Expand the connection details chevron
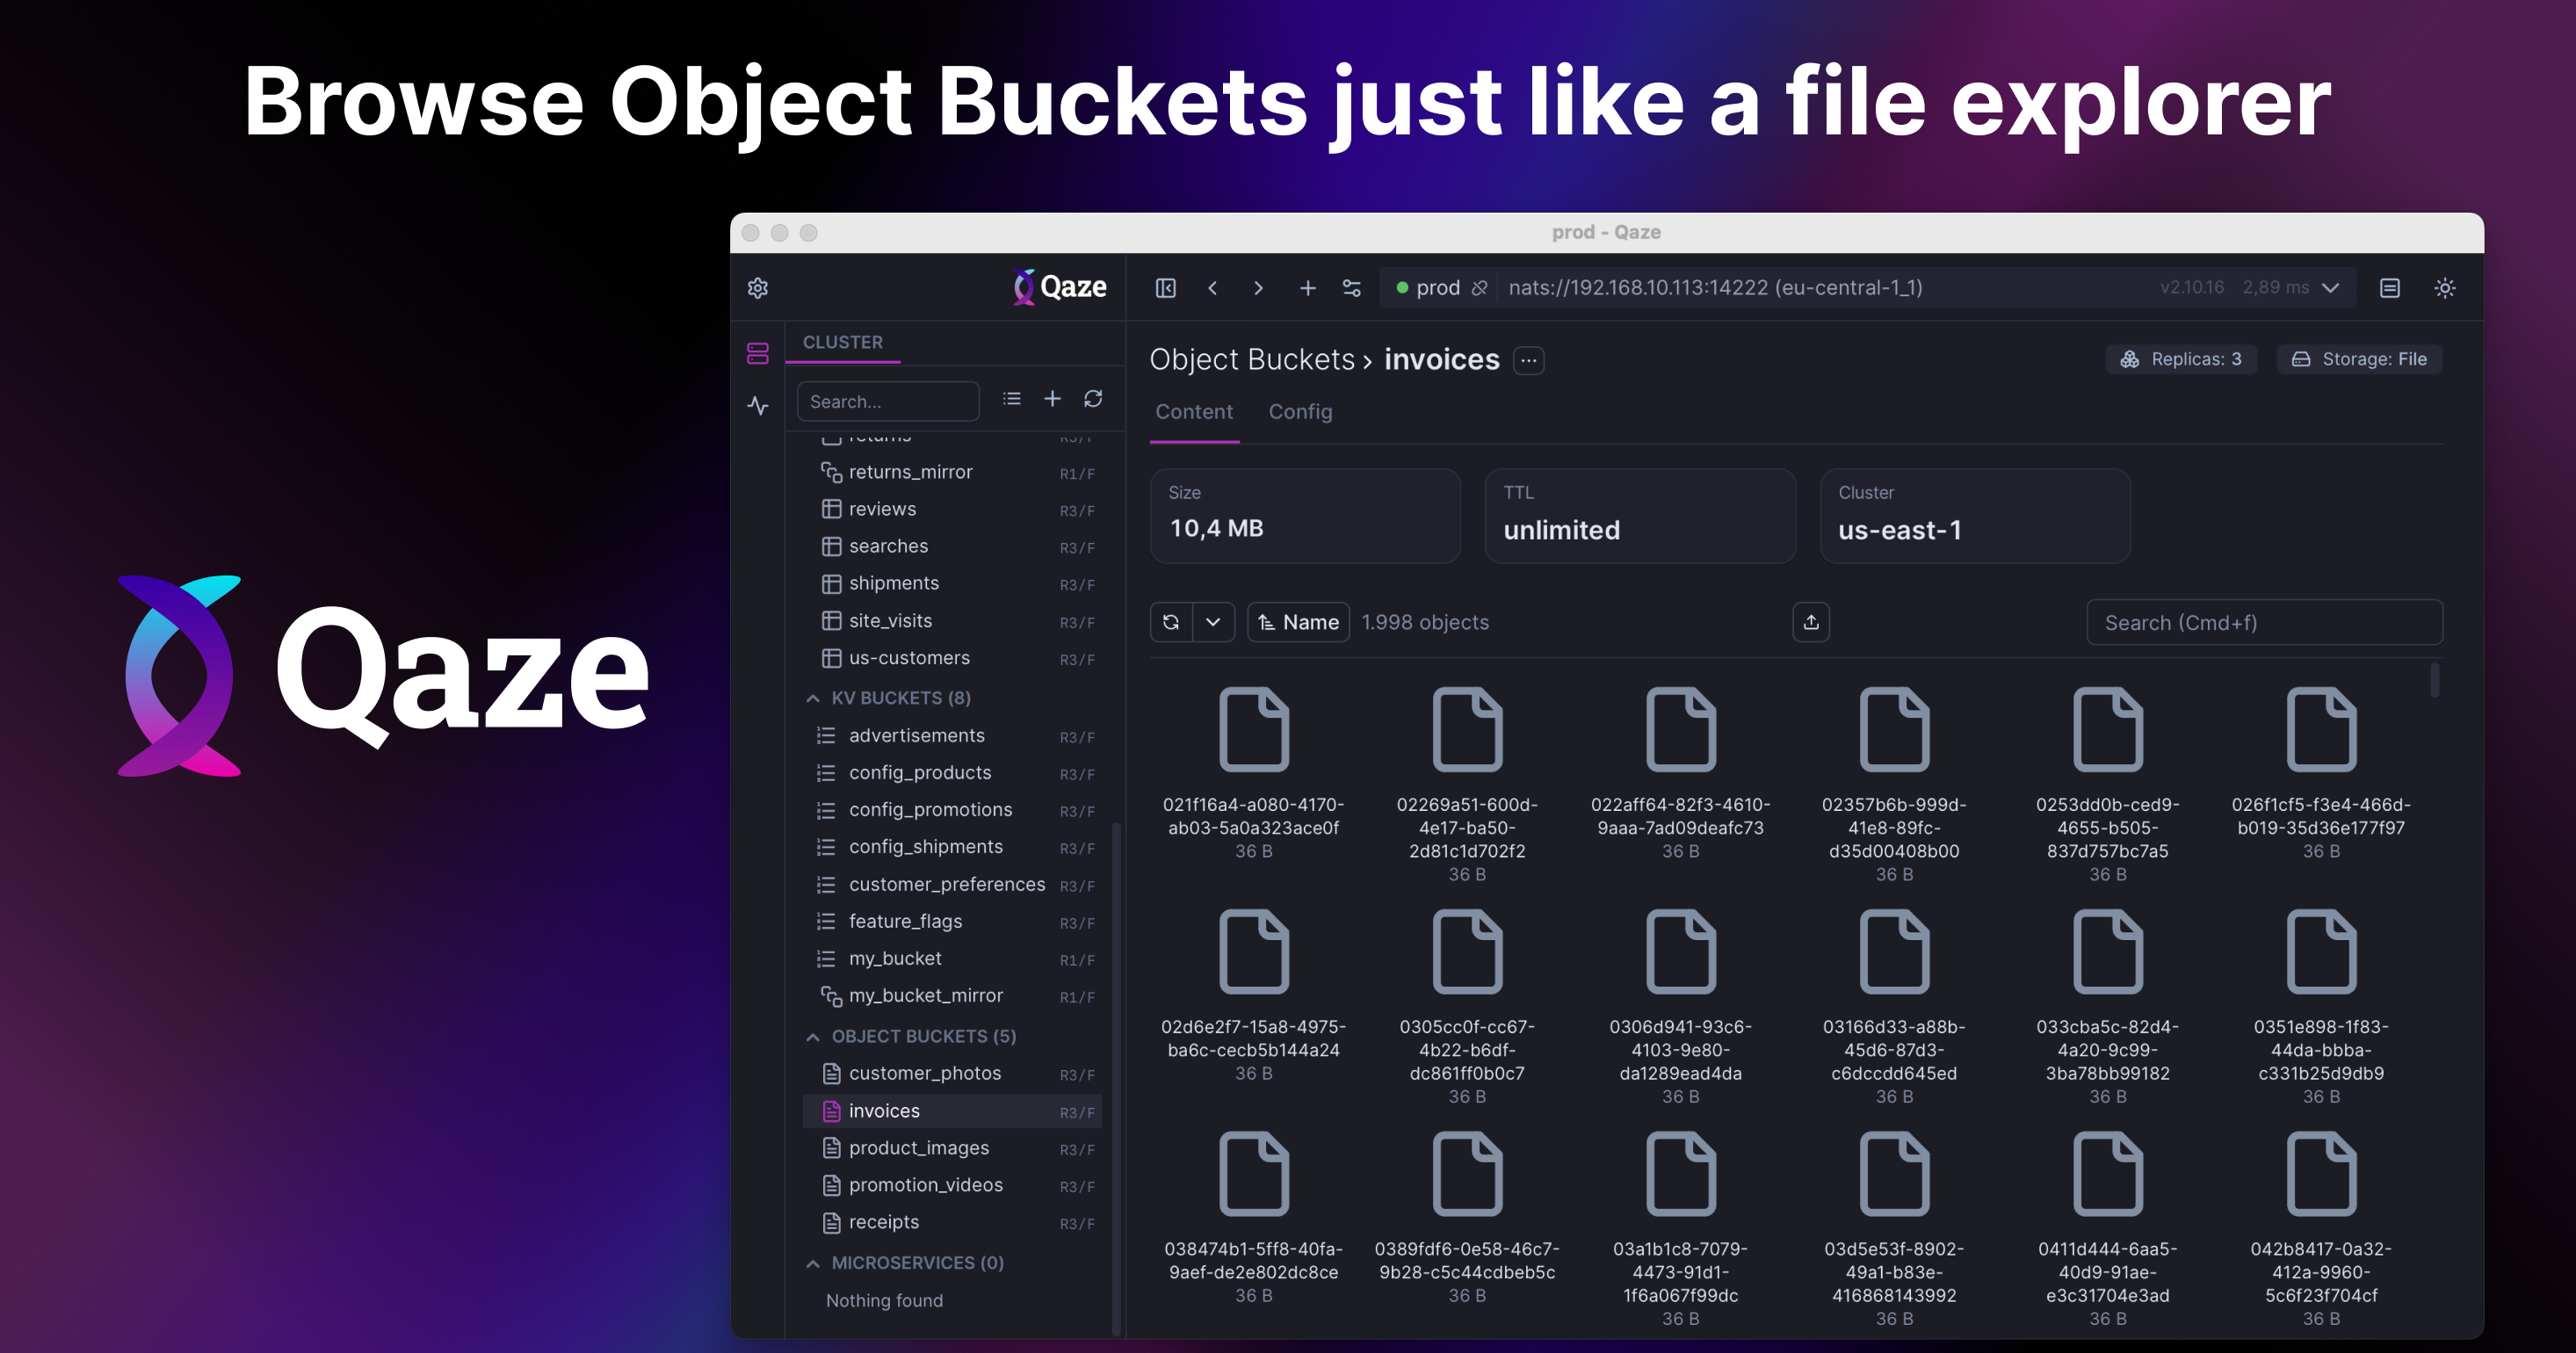The width and height of the screenshot is (2576, 1353). (x=2331, y=288)
